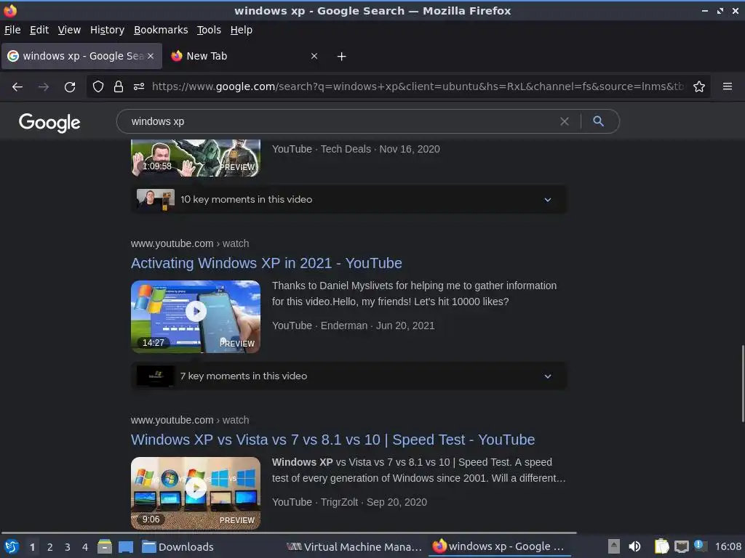The image size is (745, 558).
Task: Click the volume icon in system tray
Action: click(x=634, y=546)
